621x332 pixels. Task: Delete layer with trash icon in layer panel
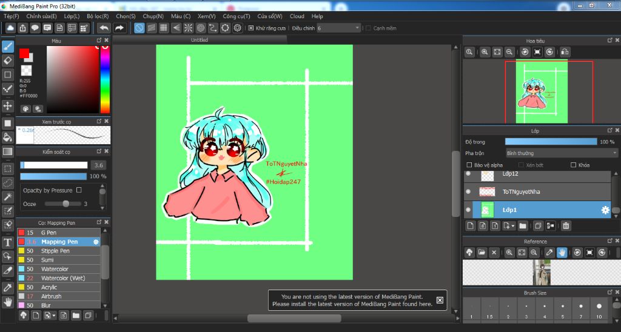[566, 225]
